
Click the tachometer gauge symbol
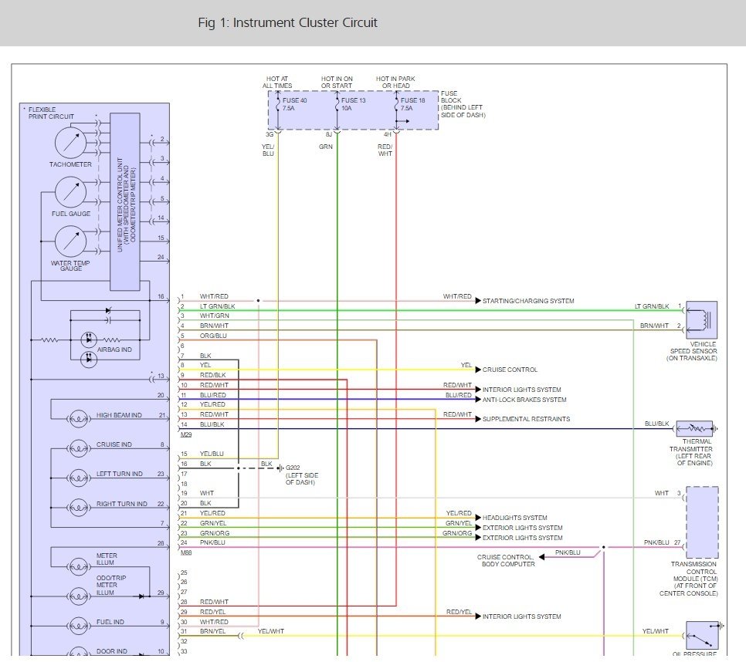pyautogui.click(x=70, y=143)
